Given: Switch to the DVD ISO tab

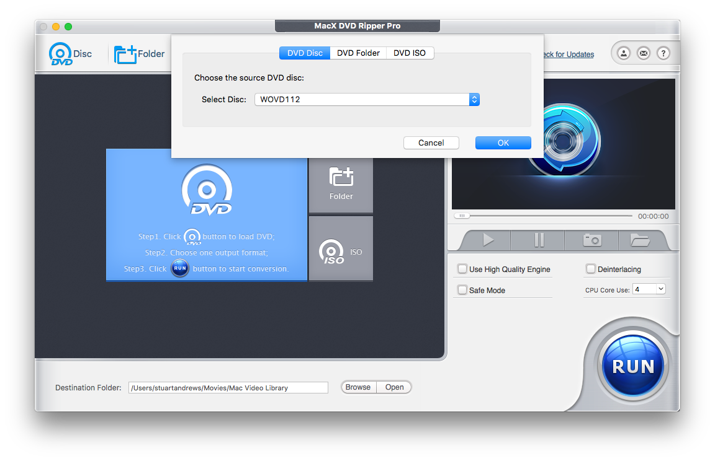Looking at the screenshot, I should (x=410, y=53).
